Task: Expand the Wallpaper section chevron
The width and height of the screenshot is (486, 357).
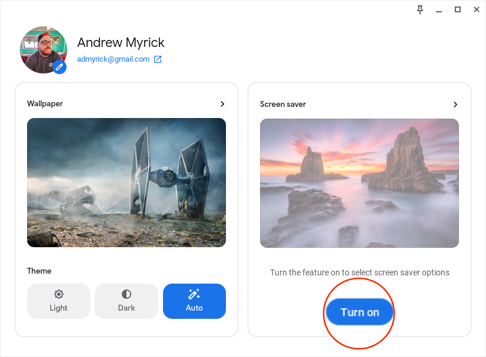Action: point(222,104)
